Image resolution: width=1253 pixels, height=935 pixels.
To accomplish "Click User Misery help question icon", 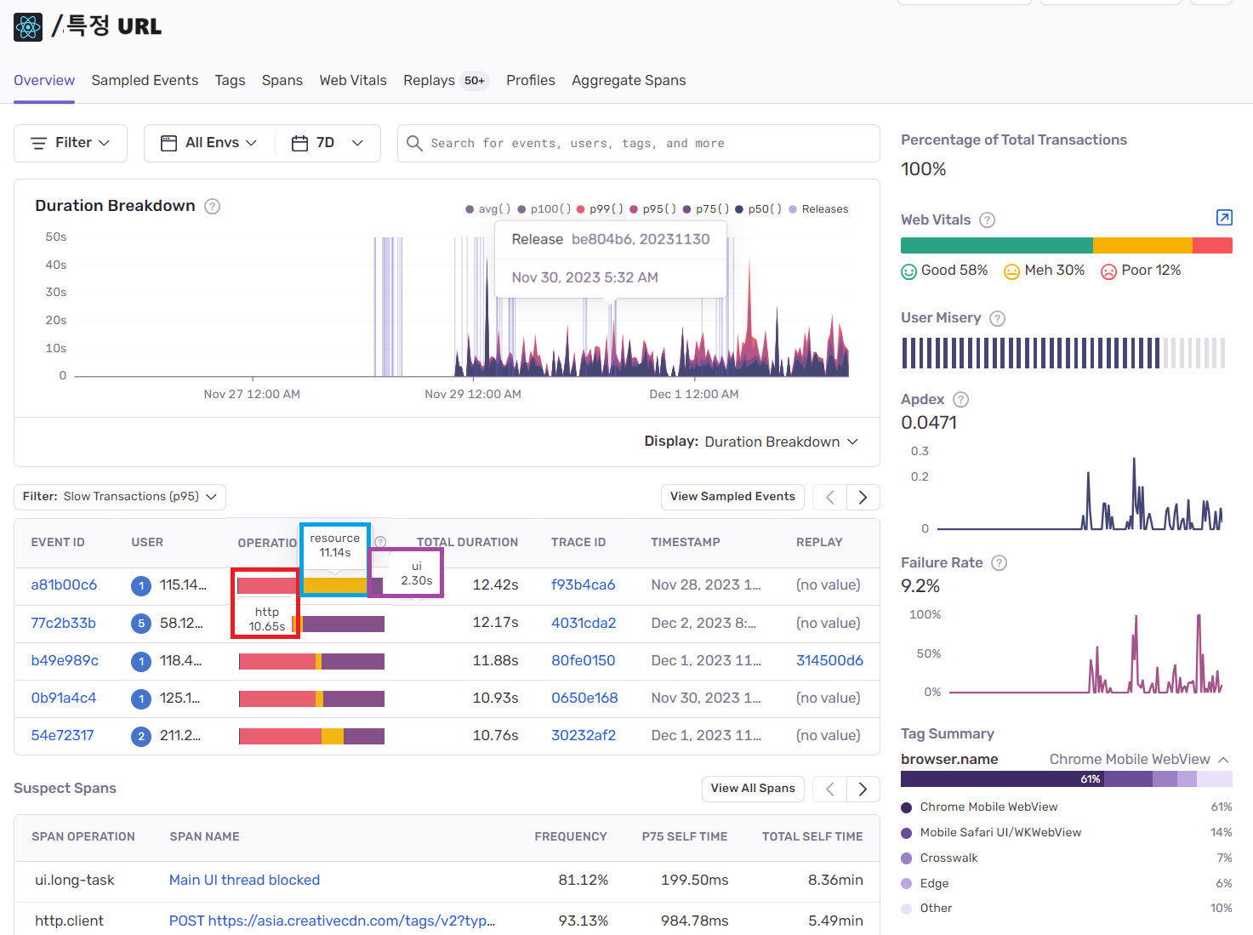I will click(x=998, y=318).
